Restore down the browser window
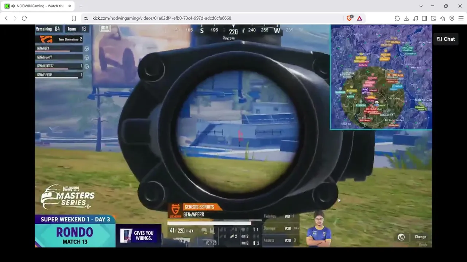 click(446, 6)
